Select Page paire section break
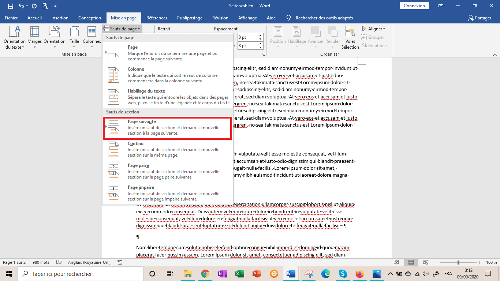 [x=168, y=171]
